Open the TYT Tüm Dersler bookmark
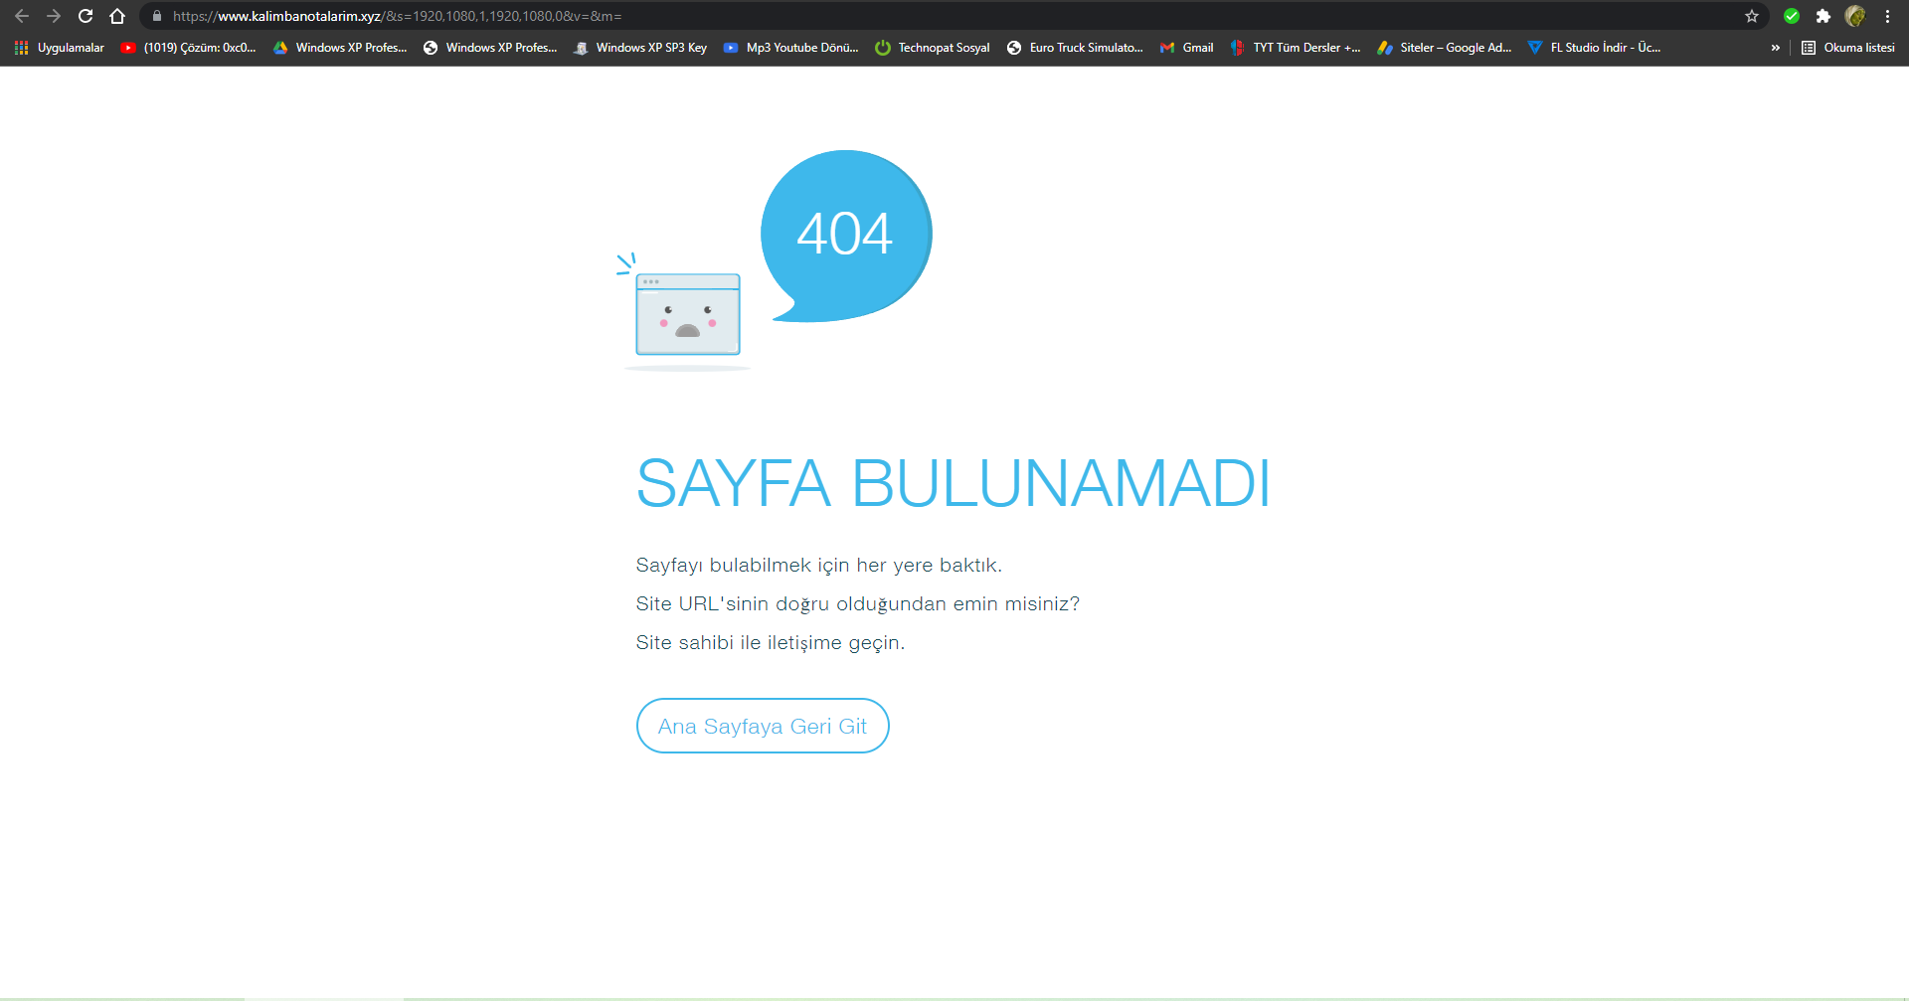The width and height of the screenshot is (1909, 1001). coord(1296,47)
